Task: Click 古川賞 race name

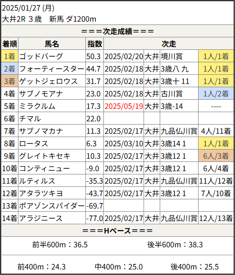Action: click(172, 94)
